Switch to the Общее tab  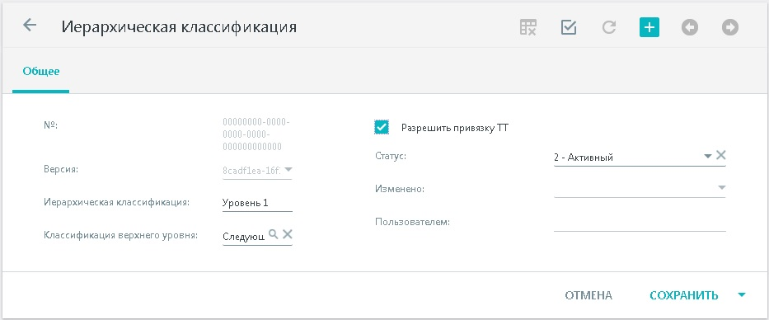[40, 71]
